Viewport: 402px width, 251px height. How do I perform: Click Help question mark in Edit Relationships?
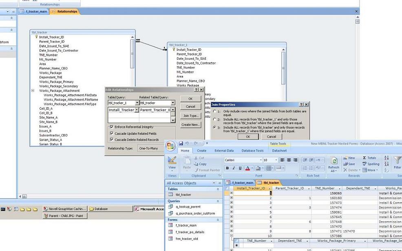196,90
